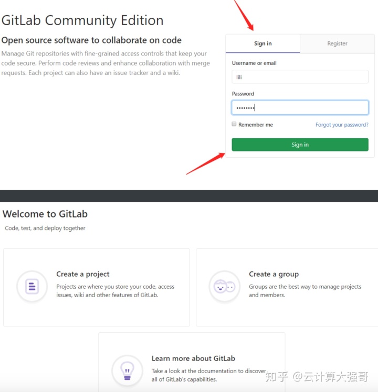Click the Learn more documentation description text
The image size is (378, 392).
tap(208, 375)
